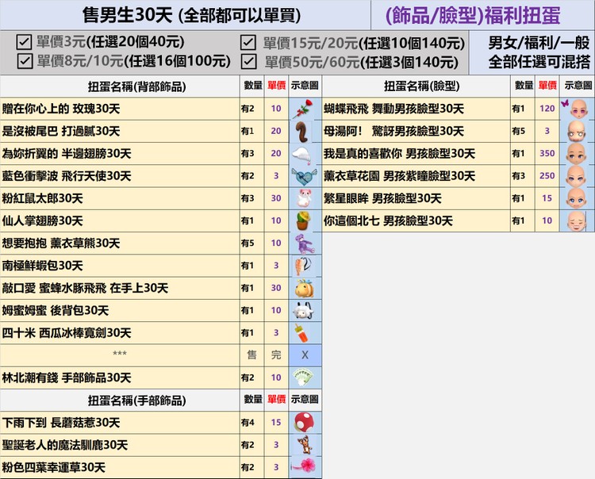This screenshot has height=479, width=595.
Task: Click the starry-eyed boy face icon
Action: 576,198
